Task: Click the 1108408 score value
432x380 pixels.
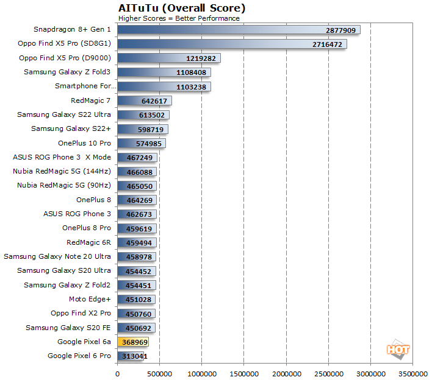Action: coord(191,72)
